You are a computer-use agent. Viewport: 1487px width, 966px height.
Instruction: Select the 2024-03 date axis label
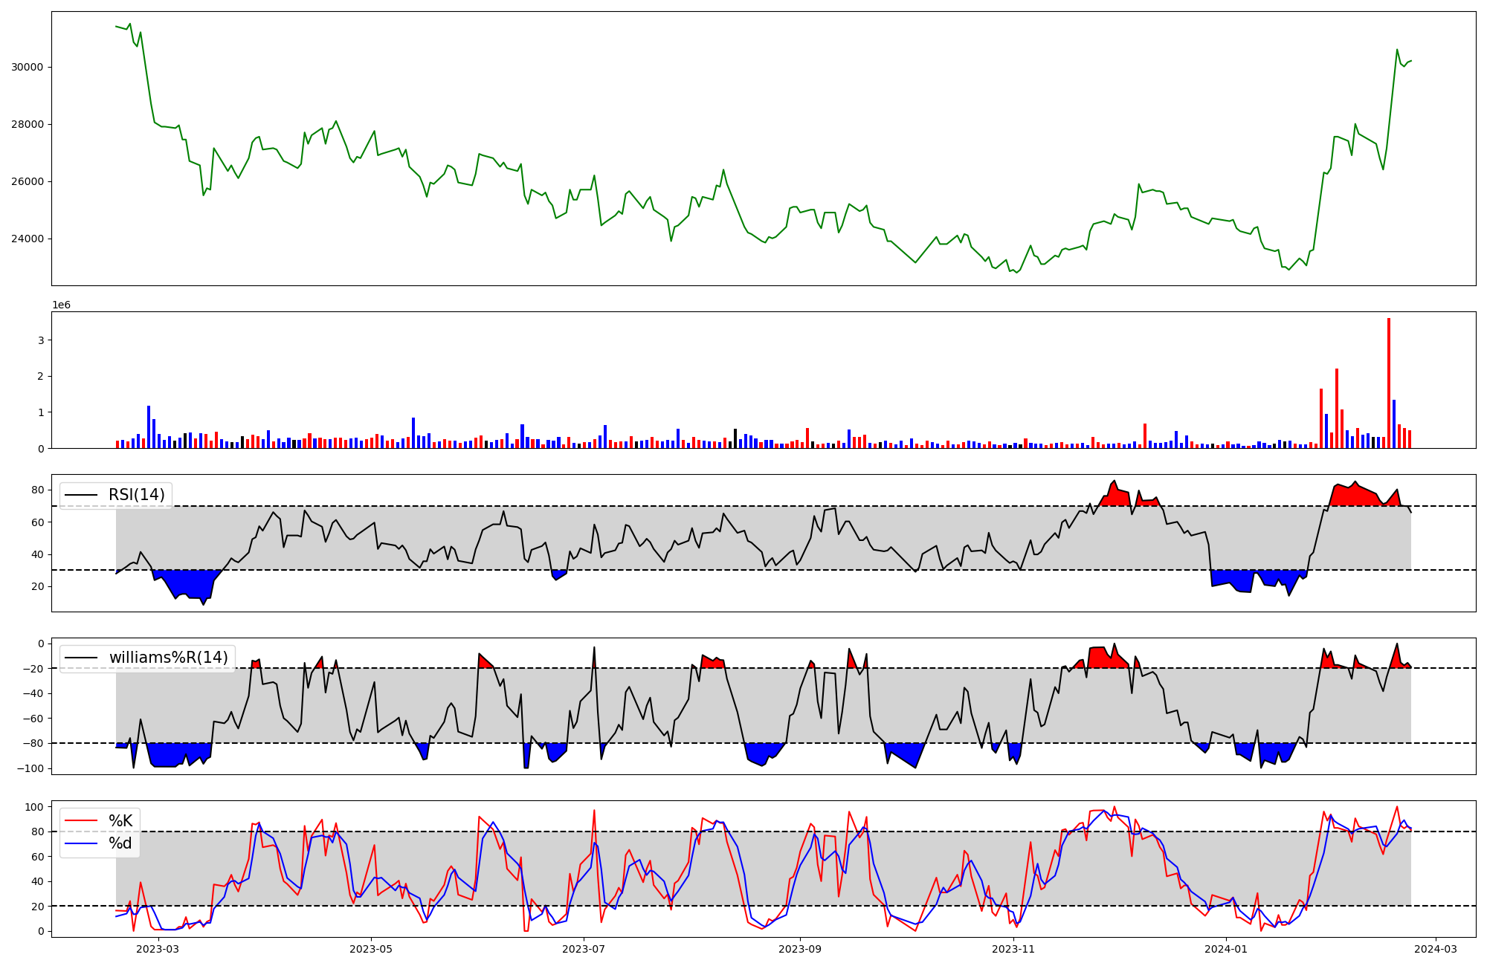(1436, 949)
